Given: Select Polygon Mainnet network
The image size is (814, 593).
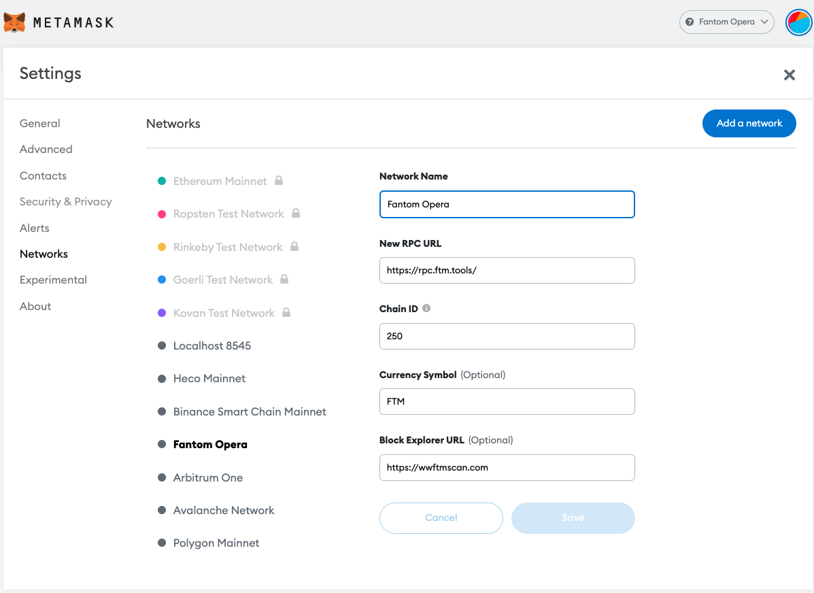Looking at the screenshot, I should pyautogui.click(x=216, y=543).
